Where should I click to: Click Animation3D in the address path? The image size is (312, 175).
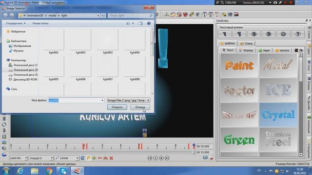tap(35, 16)
